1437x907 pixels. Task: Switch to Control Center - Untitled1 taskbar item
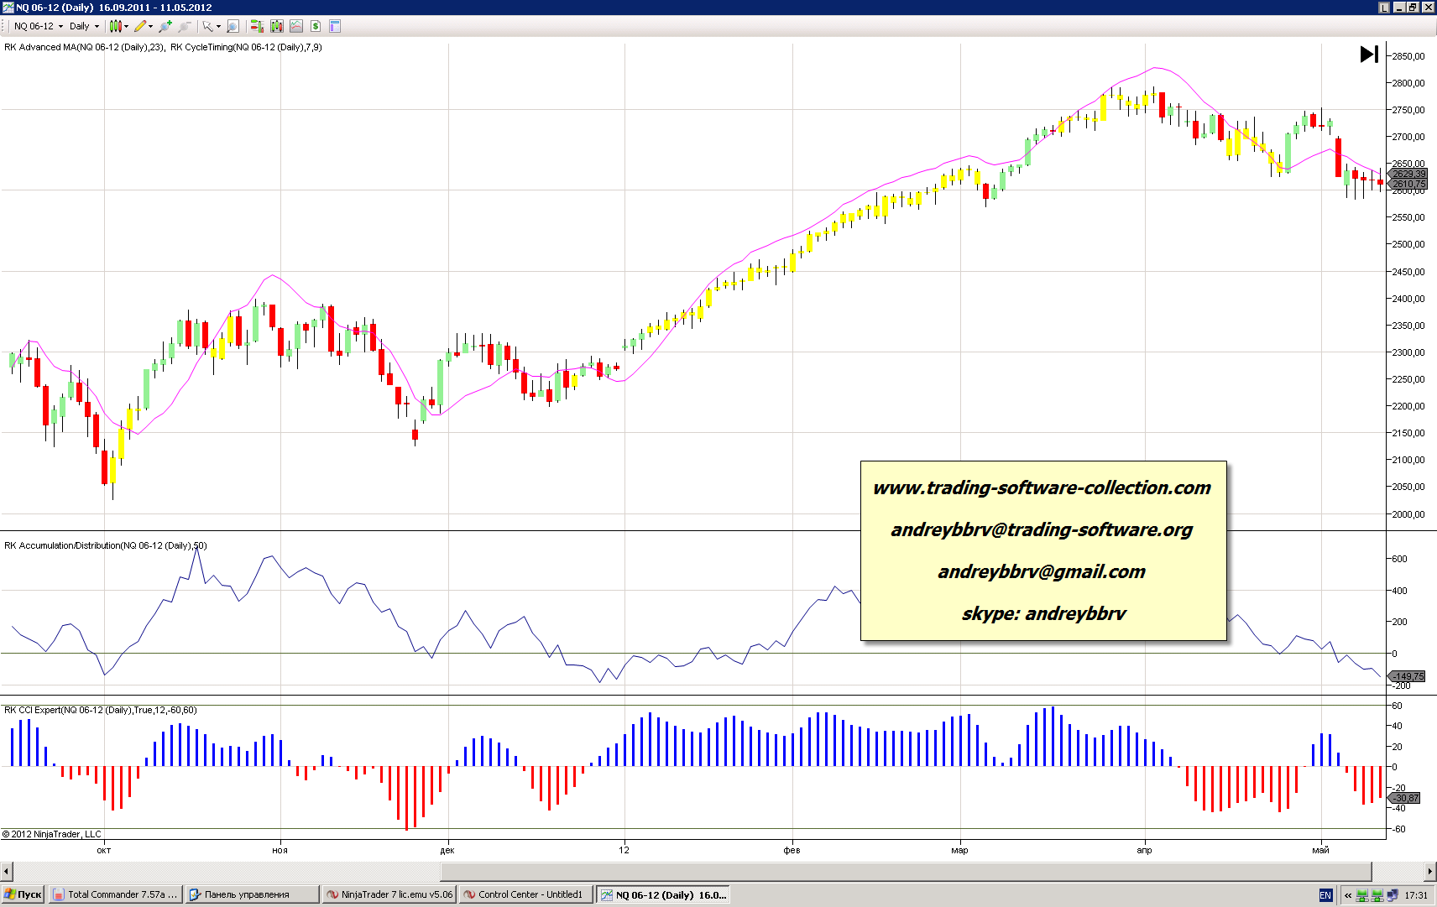point(528,894)
